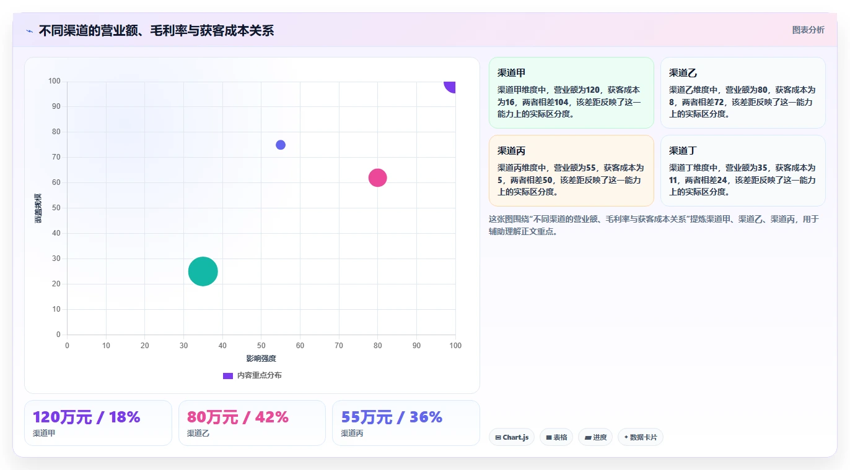Click the purple legend color box
This screenshot has width=850, height=470.
pos(228,375)
